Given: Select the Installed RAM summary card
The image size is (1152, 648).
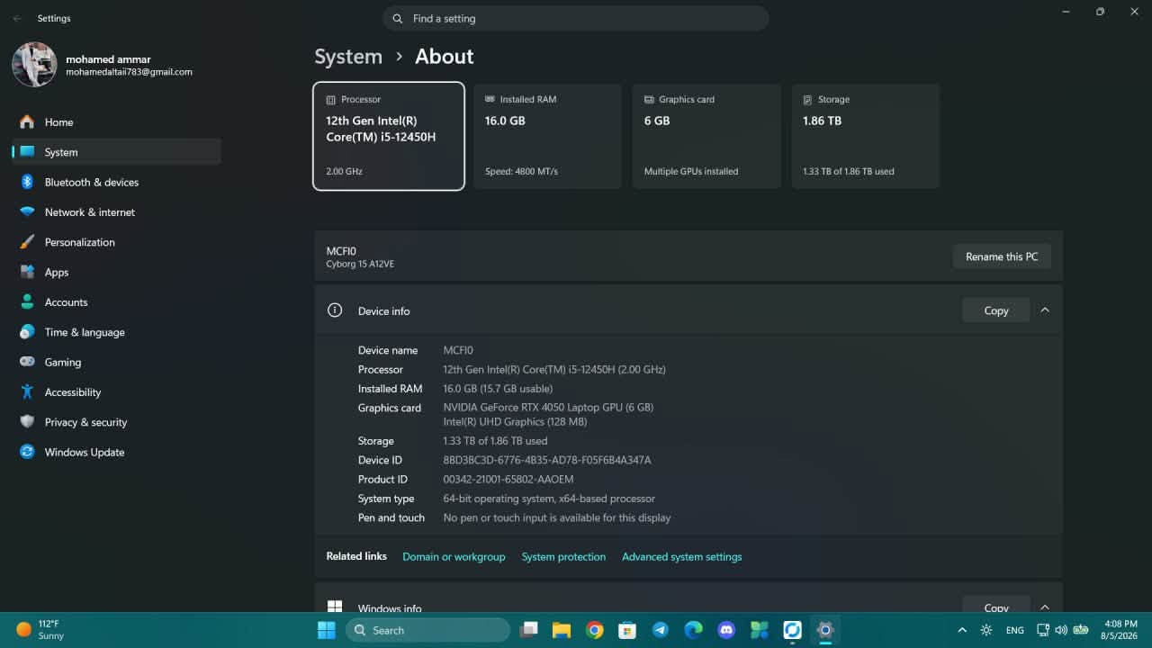Looking at the screenshot, I should coord(547,136).
